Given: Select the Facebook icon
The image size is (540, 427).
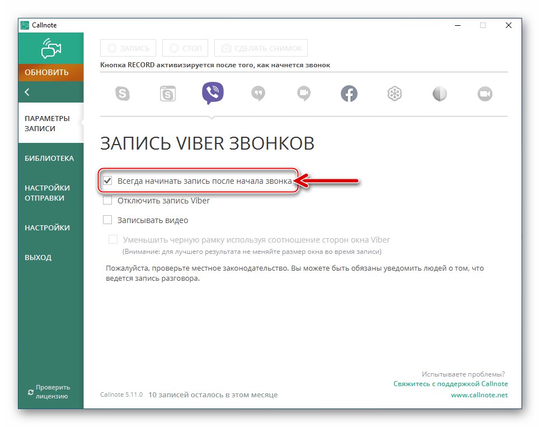Looking at the screenshot, I should (x=349, y=94).
